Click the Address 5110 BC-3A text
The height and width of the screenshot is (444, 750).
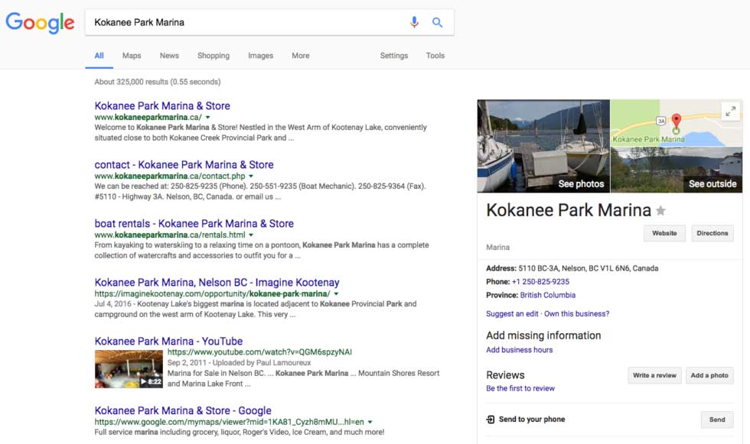[x=572, y=268]
